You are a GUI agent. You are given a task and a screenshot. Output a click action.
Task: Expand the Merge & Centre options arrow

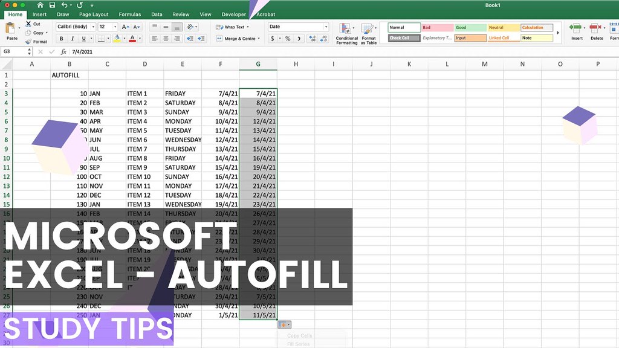pos(259,39)
